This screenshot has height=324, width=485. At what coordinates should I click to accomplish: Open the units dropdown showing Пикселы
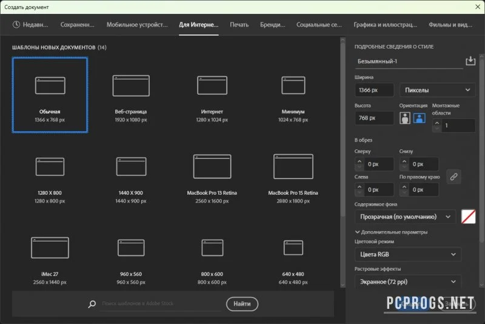coord(437,90)
